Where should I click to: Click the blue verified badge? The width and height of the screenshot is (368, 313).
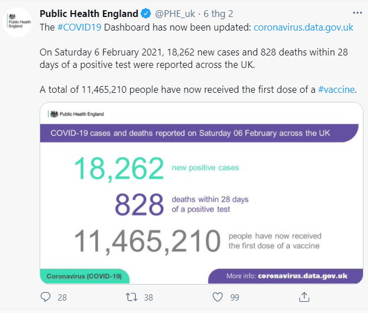(146, 14)
